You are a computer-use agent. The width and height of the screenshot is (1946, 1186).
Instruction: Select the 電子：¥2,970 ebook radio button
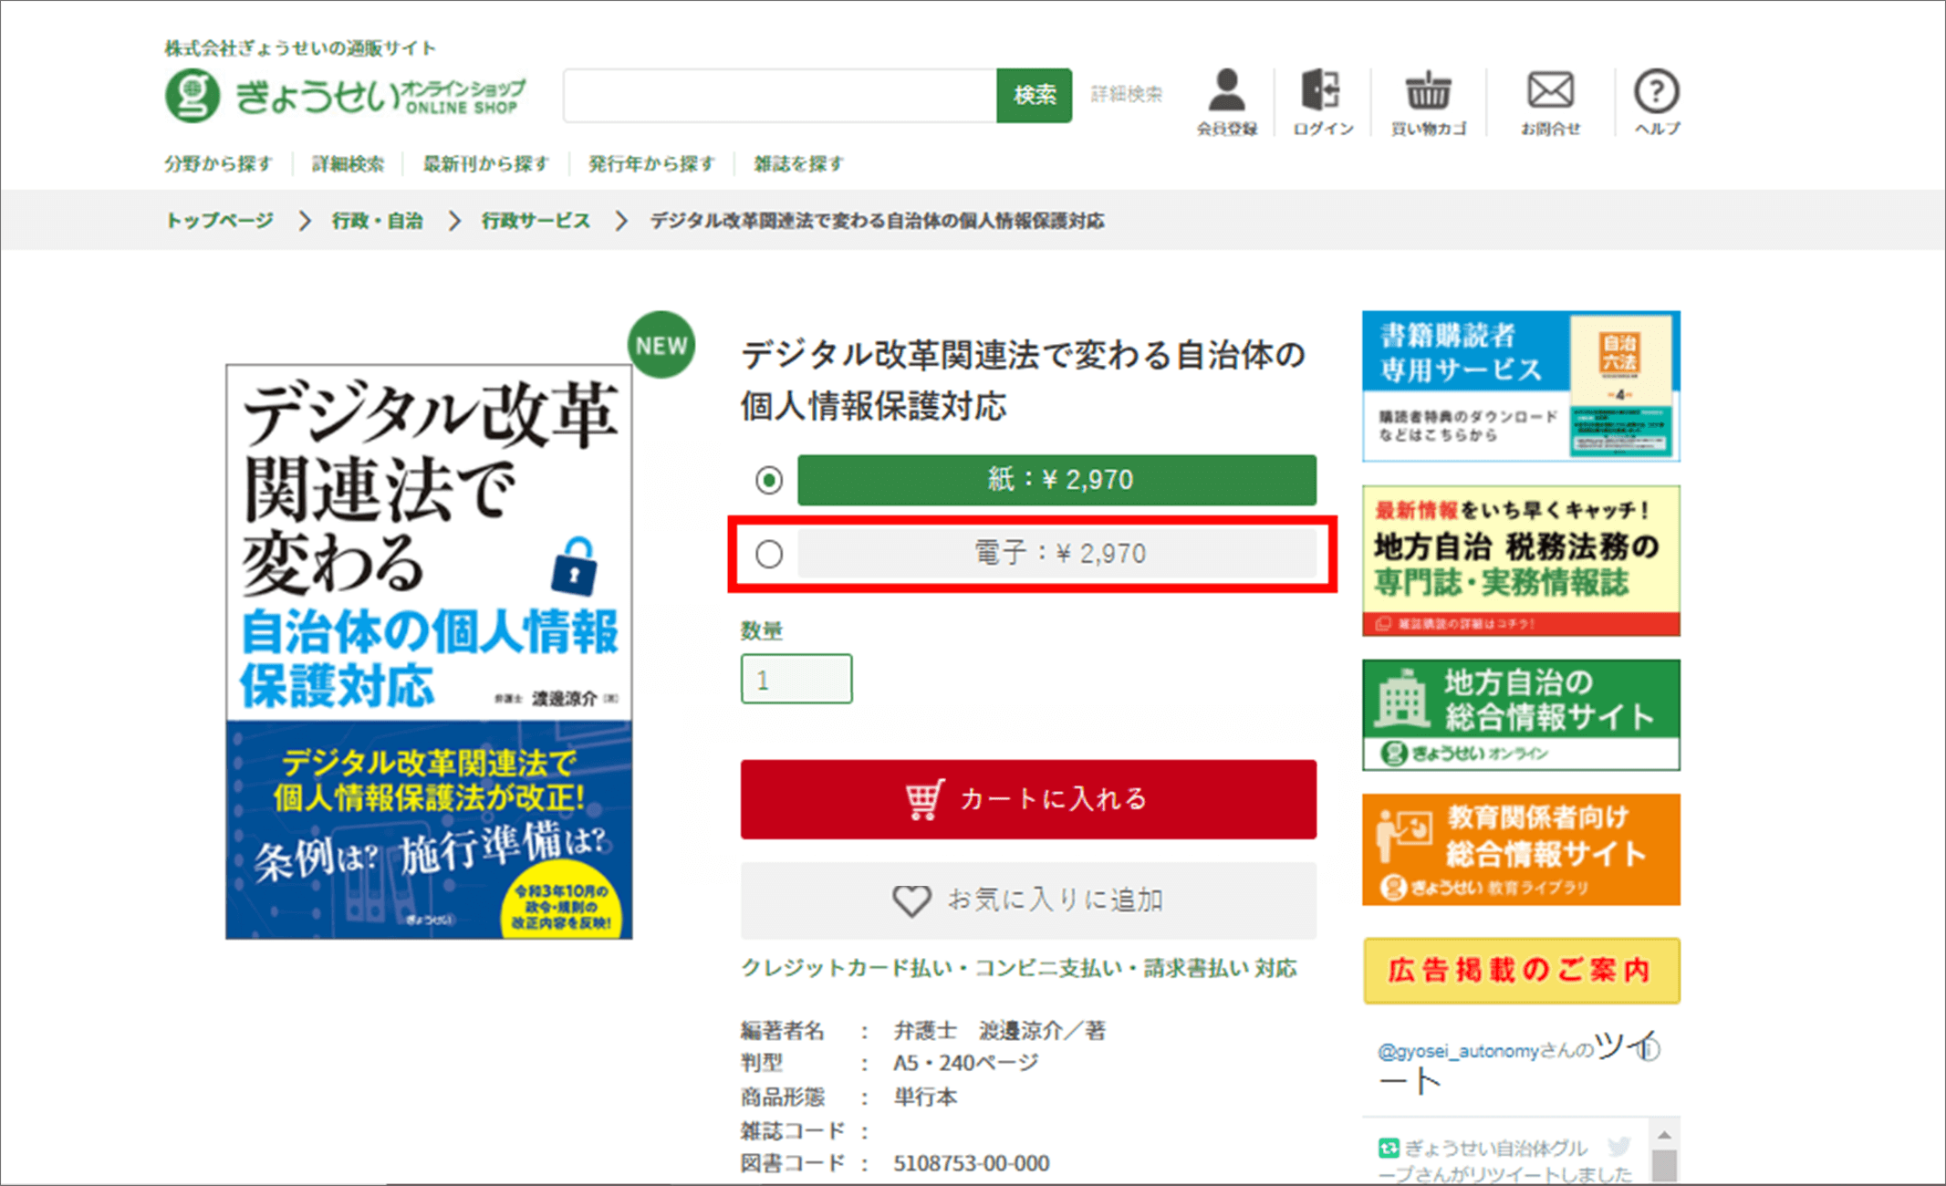[x=768, y=554]
